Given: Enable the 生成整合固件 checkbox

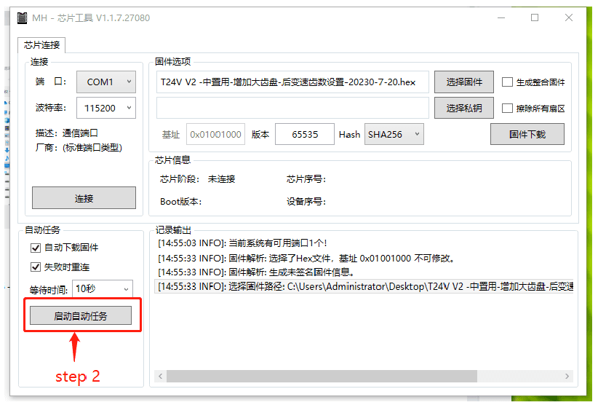Looking at the screenshot, I should (x=507, y=82).
